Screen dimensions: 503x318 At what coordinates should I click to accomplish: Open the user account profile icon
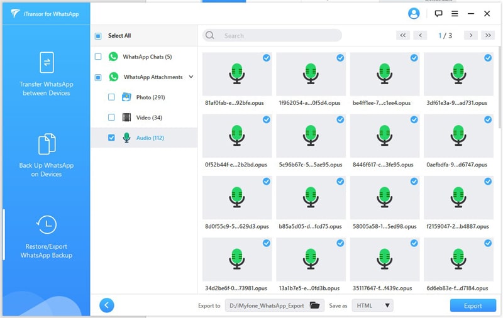point(414,13)
